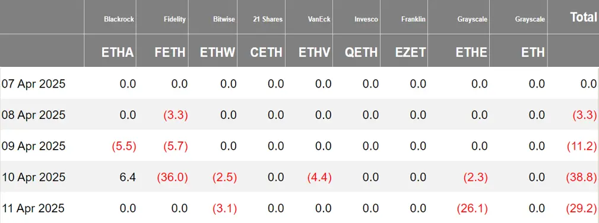Image resolution: width=599 pixels, height=223 pixels.
Task: Click the VanEck issuer label
Action: pyautogui.click(x=319, y=20)
